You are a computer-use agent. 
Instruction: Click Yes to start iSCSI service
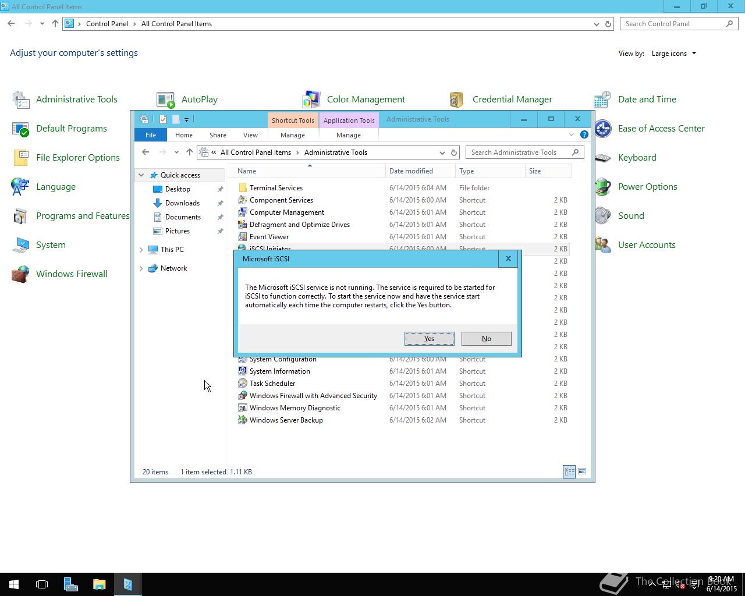(x=430, y=339)
